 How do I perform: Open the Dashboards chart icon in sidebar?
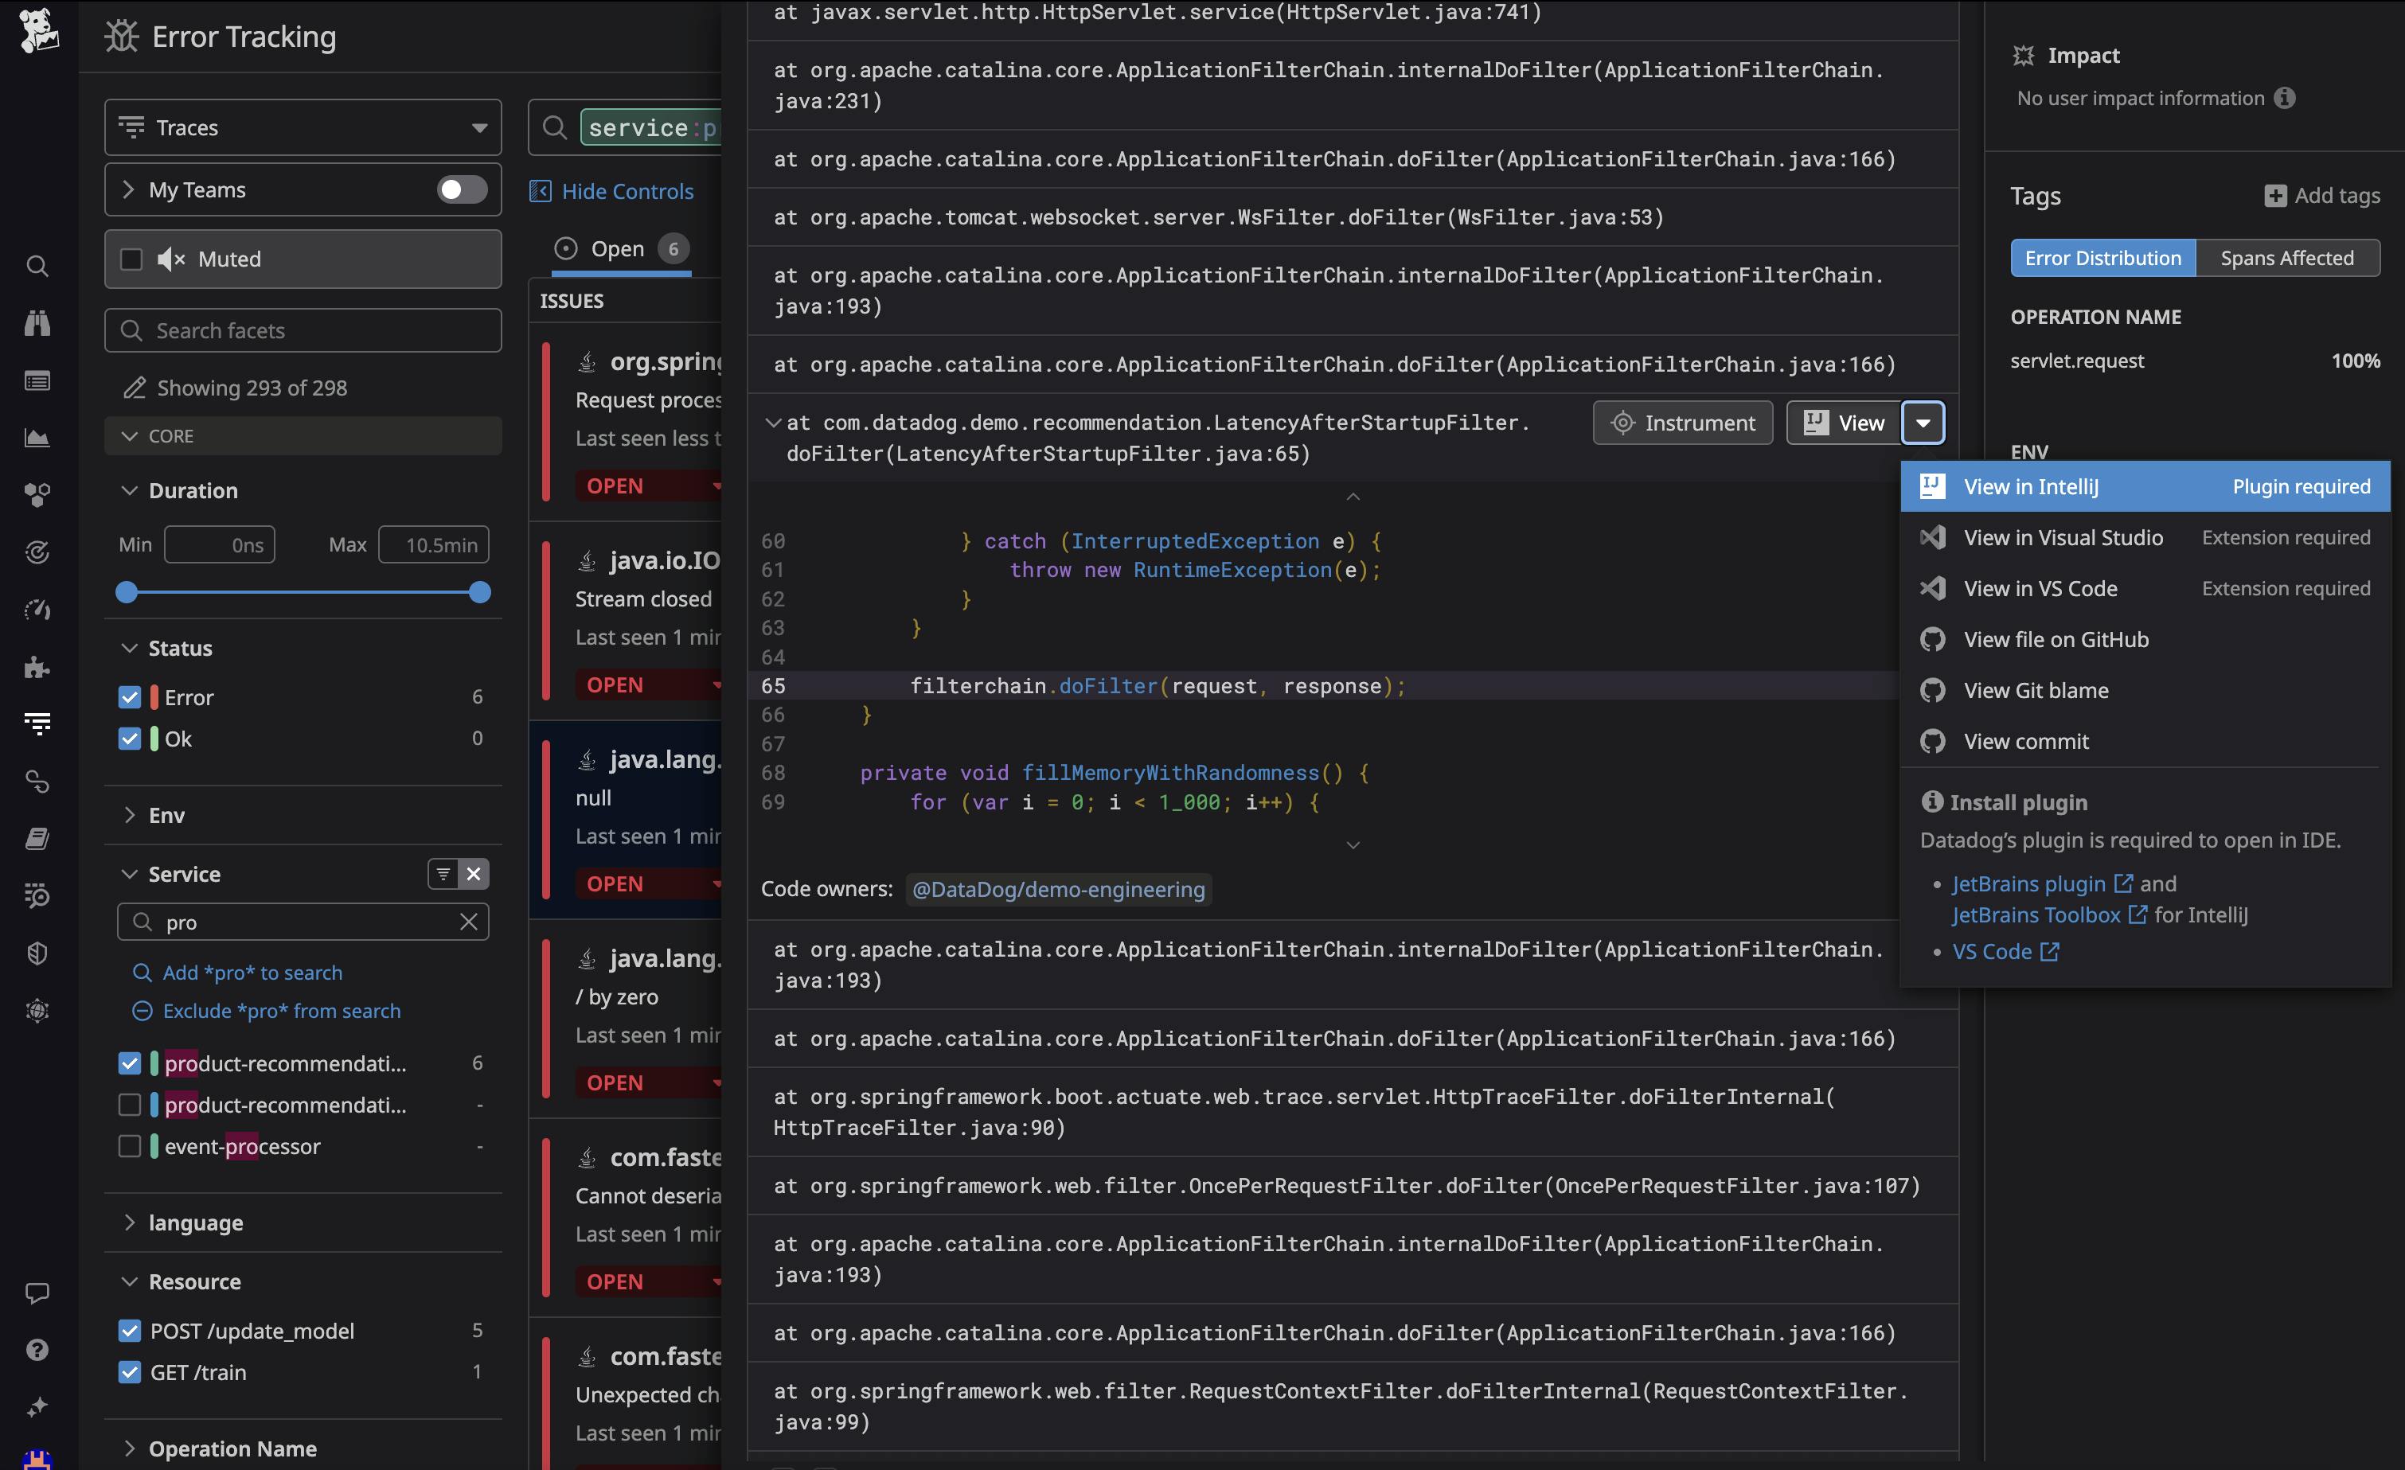coord(37,439)
